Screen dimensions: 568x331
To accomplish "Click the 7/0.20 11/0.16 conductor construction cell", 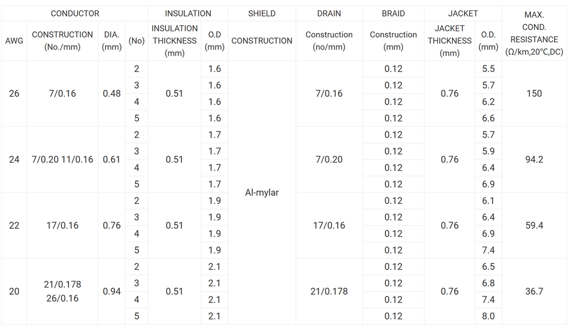I will point(63,159).
